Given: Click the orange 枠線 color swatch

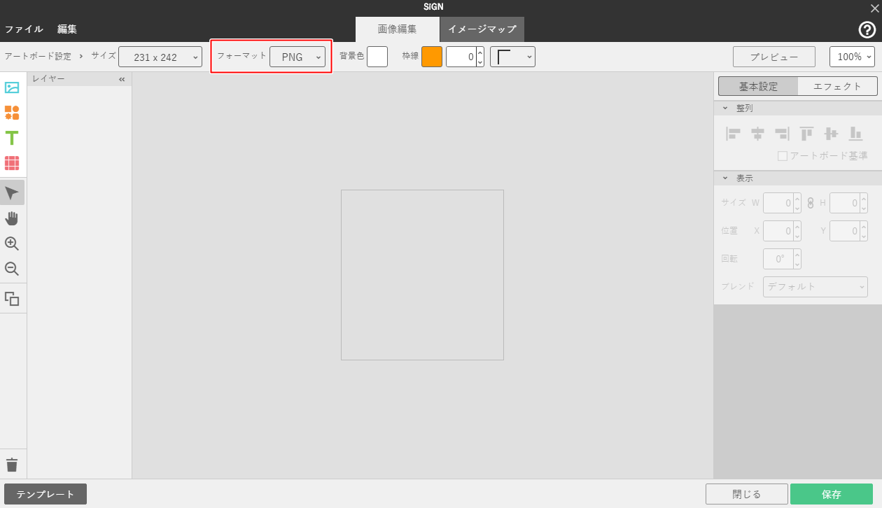Looking at the screenshot, I should point(432,57).
